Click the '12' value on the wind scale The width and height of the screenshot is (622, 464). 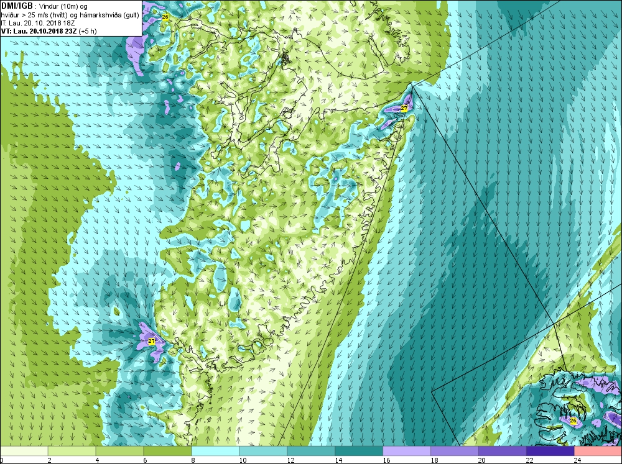click(x=290, y=460)
